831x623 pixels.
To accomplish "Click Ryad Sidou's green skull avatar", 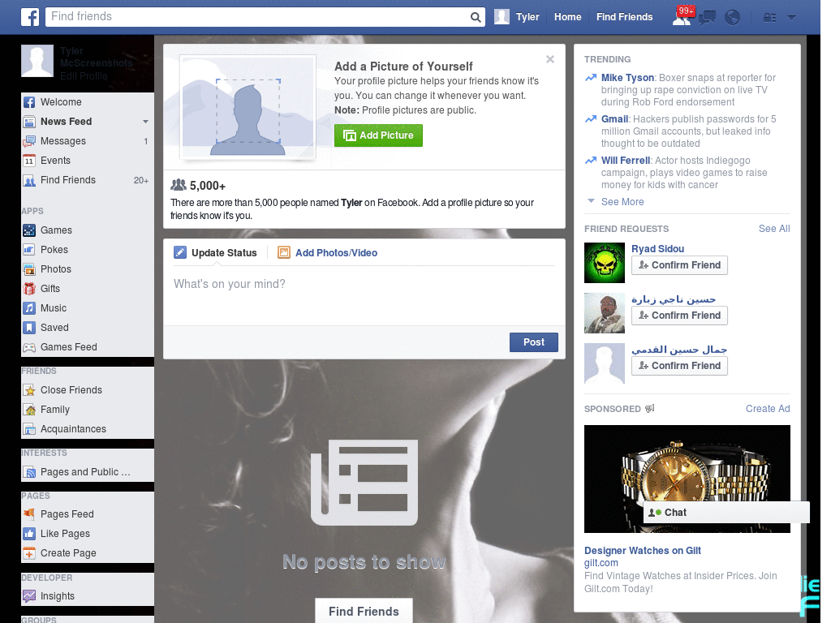I will (x=605, y=263).
